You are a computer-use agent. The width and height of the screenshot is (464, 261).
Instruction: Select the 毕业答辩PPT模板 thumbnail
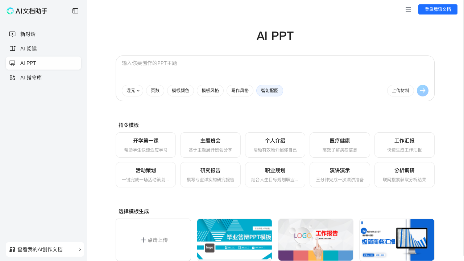pyautogui.click(x=234, y=240)
